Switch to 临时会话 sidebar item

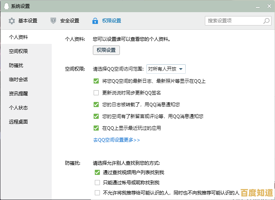tap(18, 80)
